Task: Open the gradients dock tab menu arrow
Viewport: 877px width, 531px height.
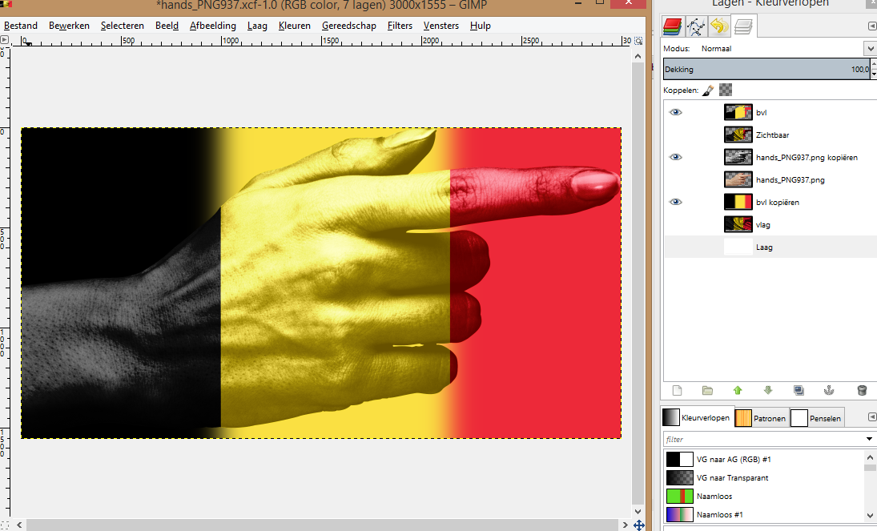Action: tap(871, 417)
